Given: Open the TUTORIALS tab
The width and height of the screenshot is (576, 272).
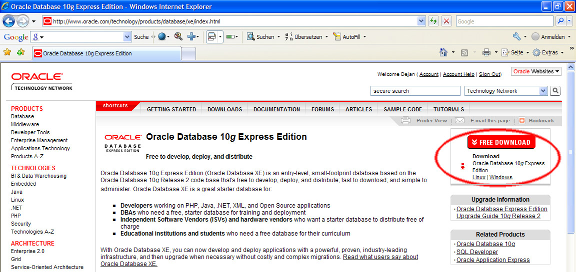Looking at the screenshot, I should click(448, 109).
